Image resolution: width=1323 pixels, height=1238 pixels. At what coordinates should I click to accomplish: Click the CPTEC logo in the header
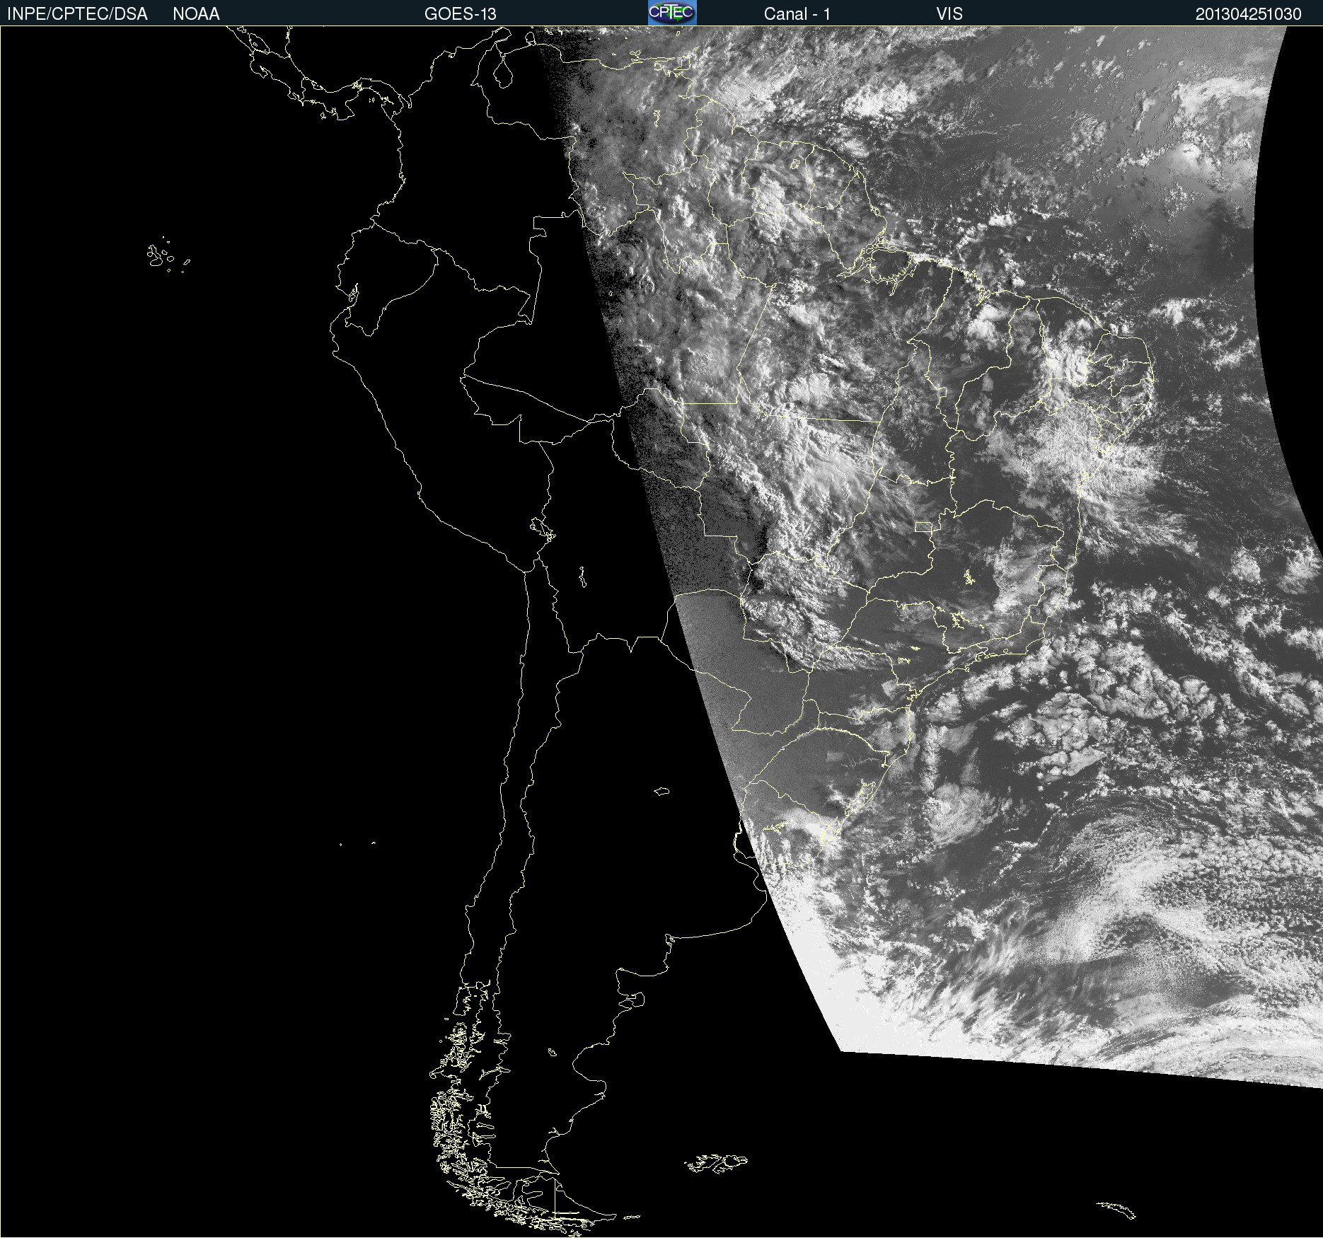(x=672, y=13)
